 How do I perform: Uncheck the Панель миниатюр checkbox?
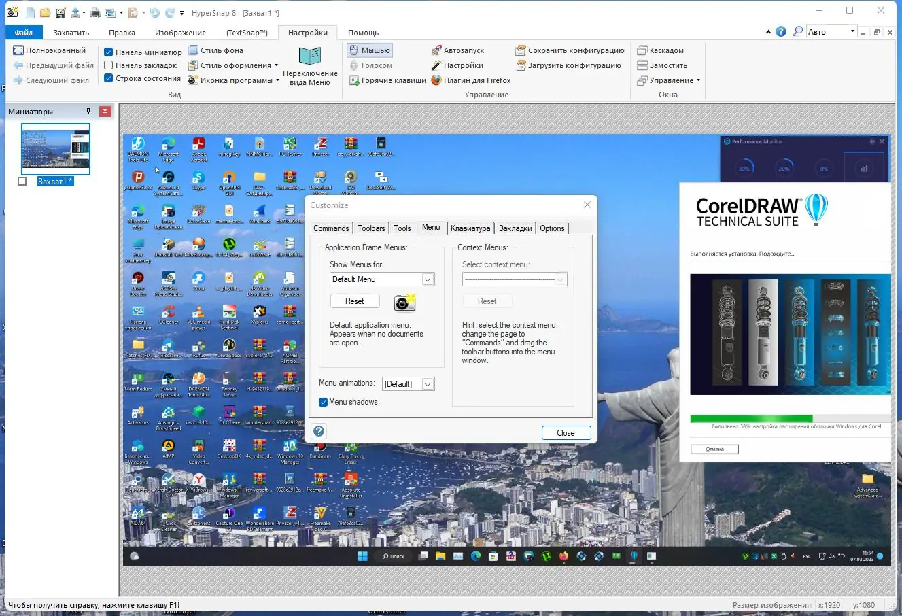109,52
